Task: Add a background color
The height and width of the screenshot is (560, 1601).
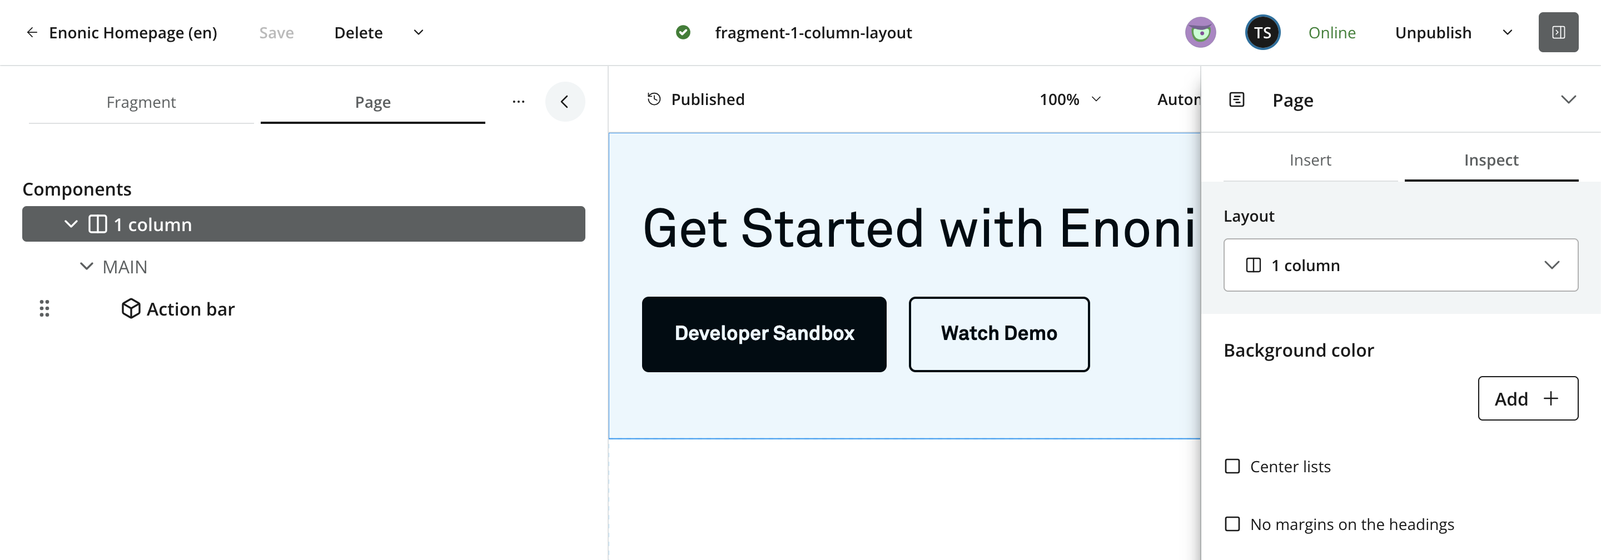Action: 1528,398
